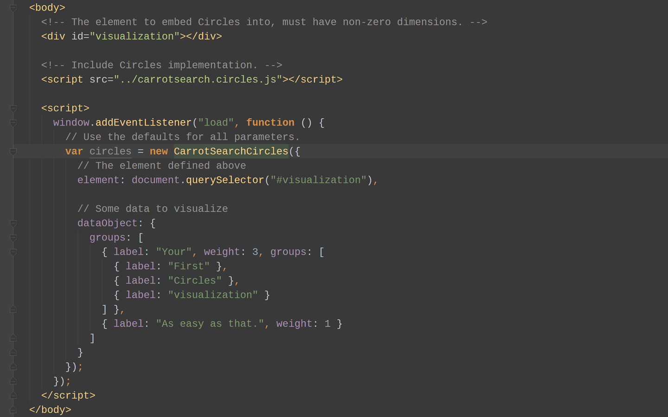Click the 'element' property key
The height and width of the screenshot is (417, 668).
coord(98,180)
